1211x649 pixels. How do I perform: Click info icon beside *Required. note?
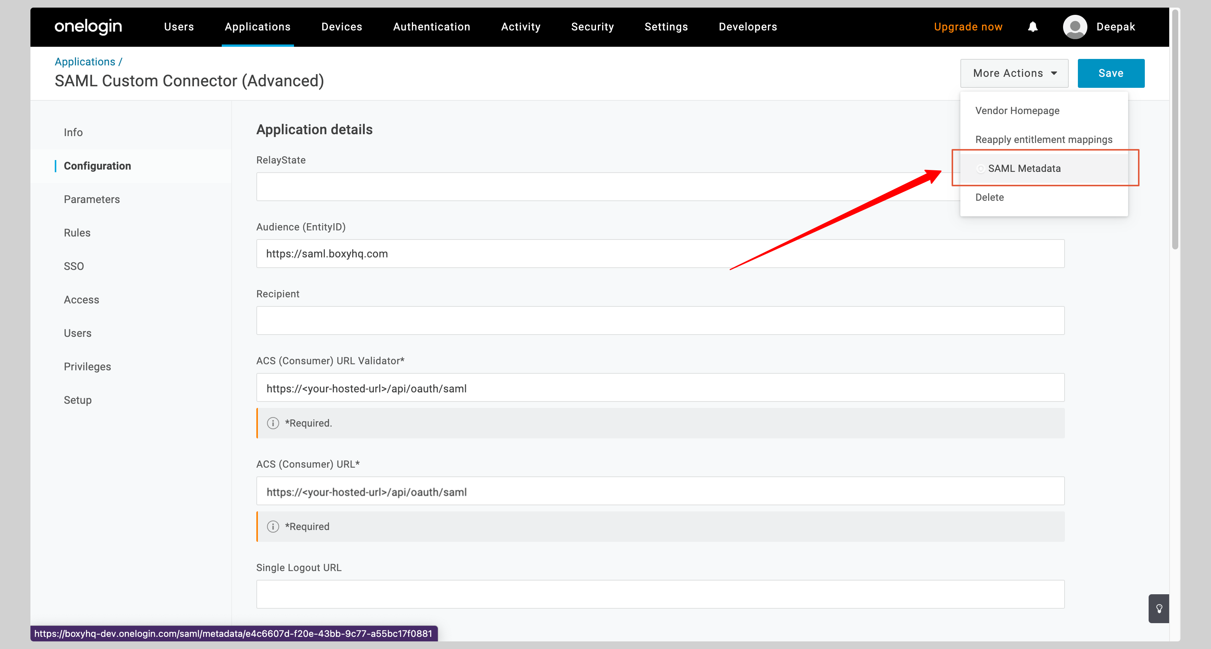pos(273,423)
